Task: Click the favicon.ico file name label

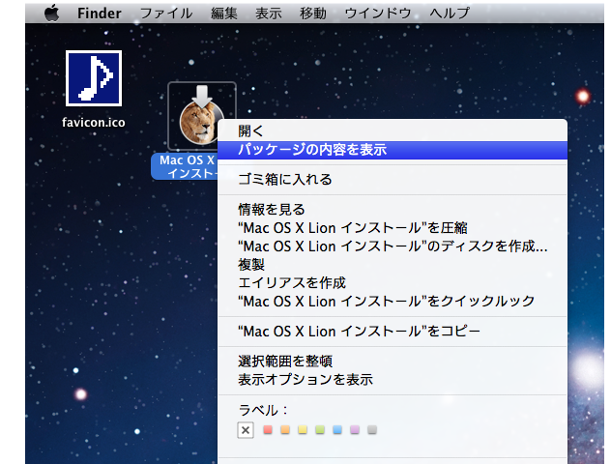Action: click(94, 123)
